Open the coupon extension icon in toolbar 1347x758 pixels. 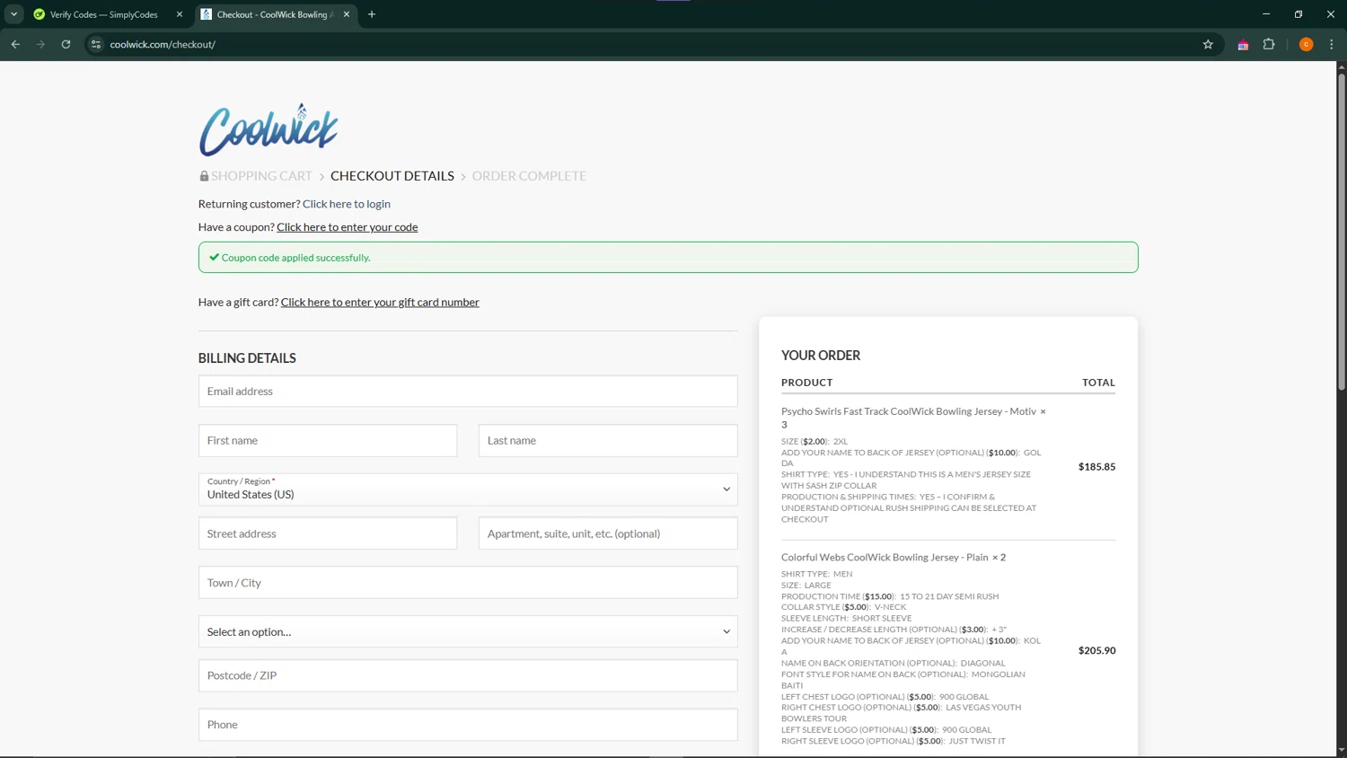point(1243,45)
